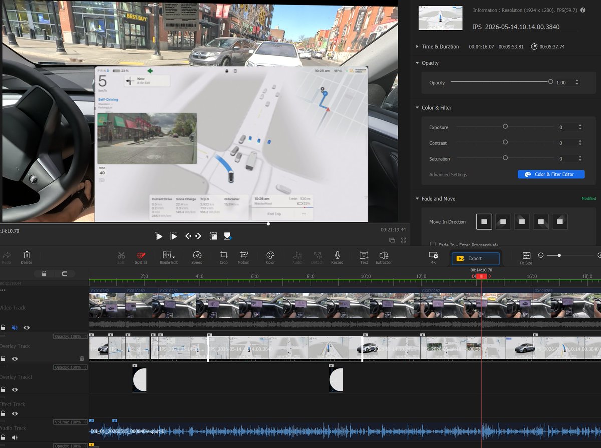Click the timeline zoom slider handle

559,255
